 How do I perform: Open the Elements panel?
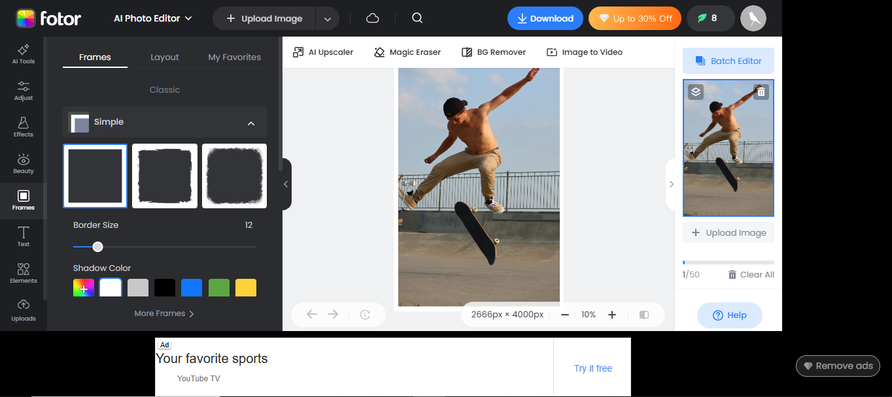(23, 272)
